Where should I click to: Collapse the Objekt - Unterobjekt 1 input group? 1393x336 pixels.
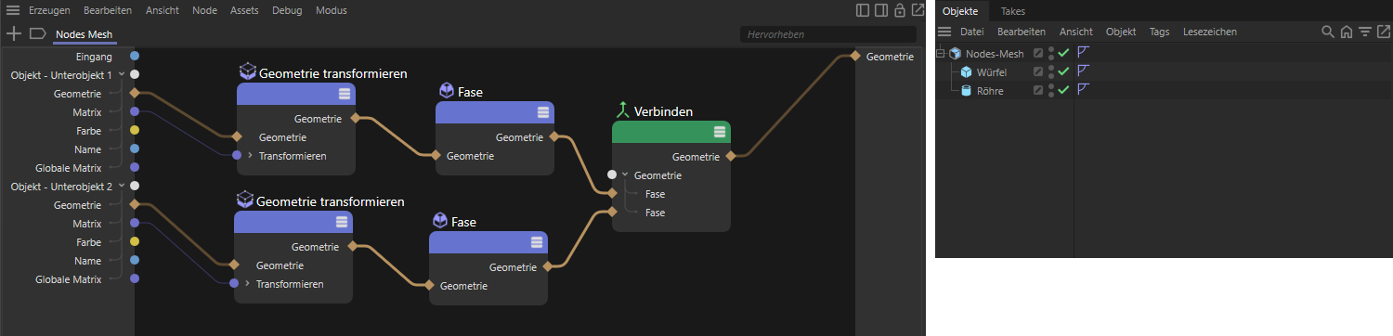[122, 74]
